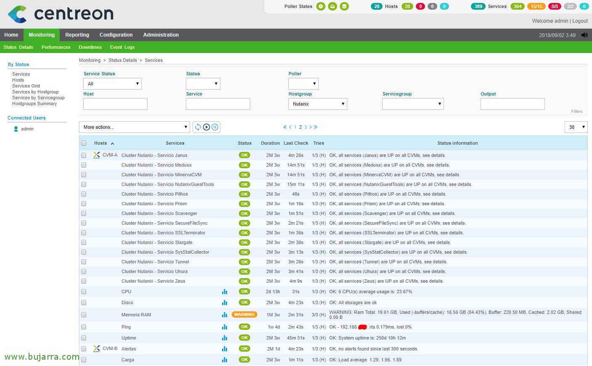
Task: Pause auto-refresh with the pause icon
Action: tap(215, 127)
